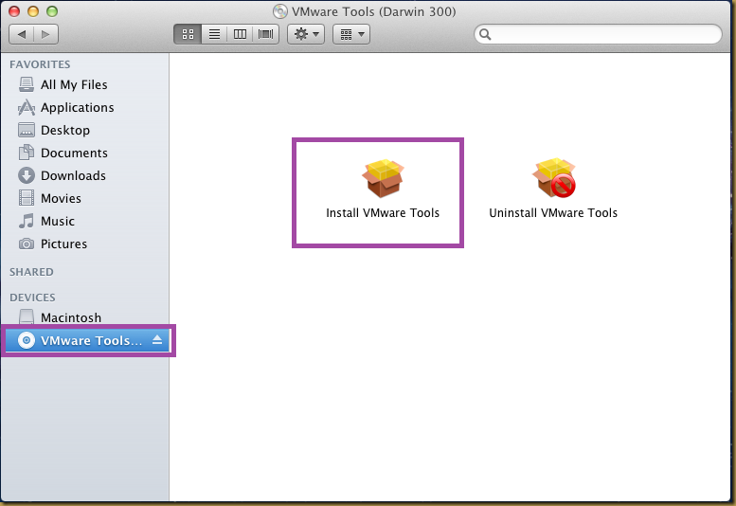Open the Arrange items dropdown
Viewport: 736px width, 506px height.
click(351, 34)
